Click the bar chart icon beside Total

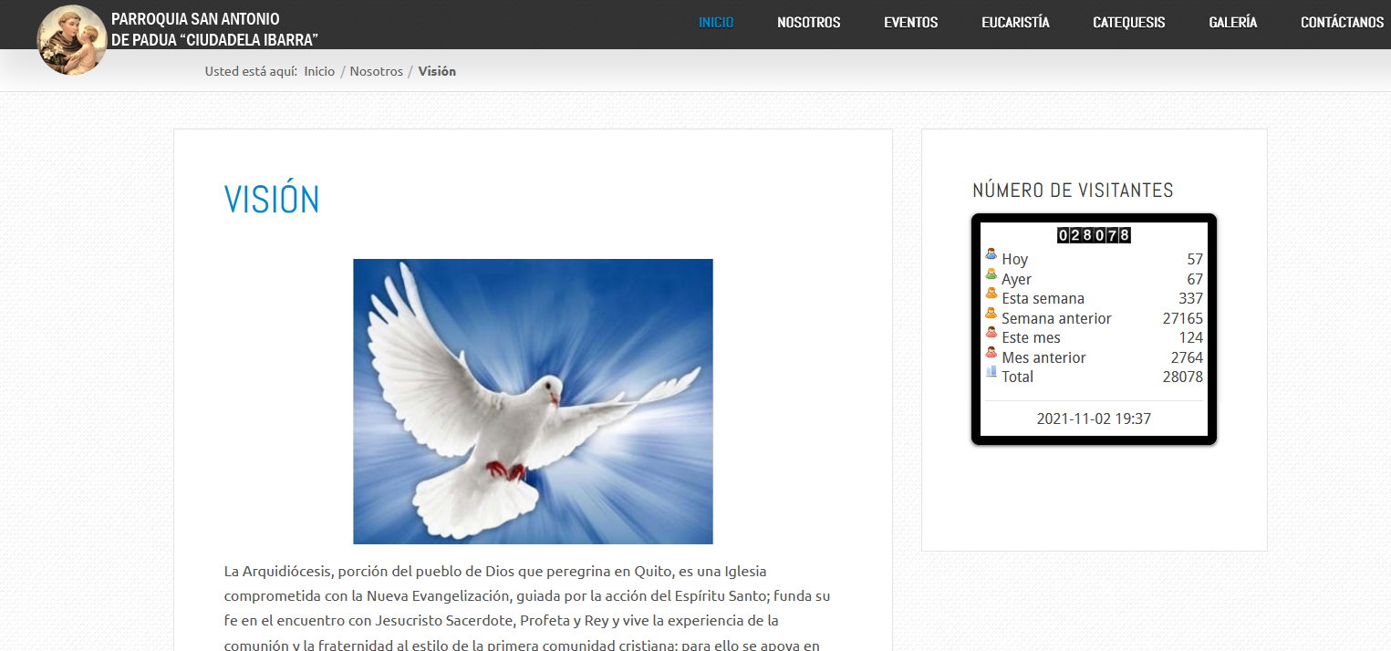click(991, 372)
